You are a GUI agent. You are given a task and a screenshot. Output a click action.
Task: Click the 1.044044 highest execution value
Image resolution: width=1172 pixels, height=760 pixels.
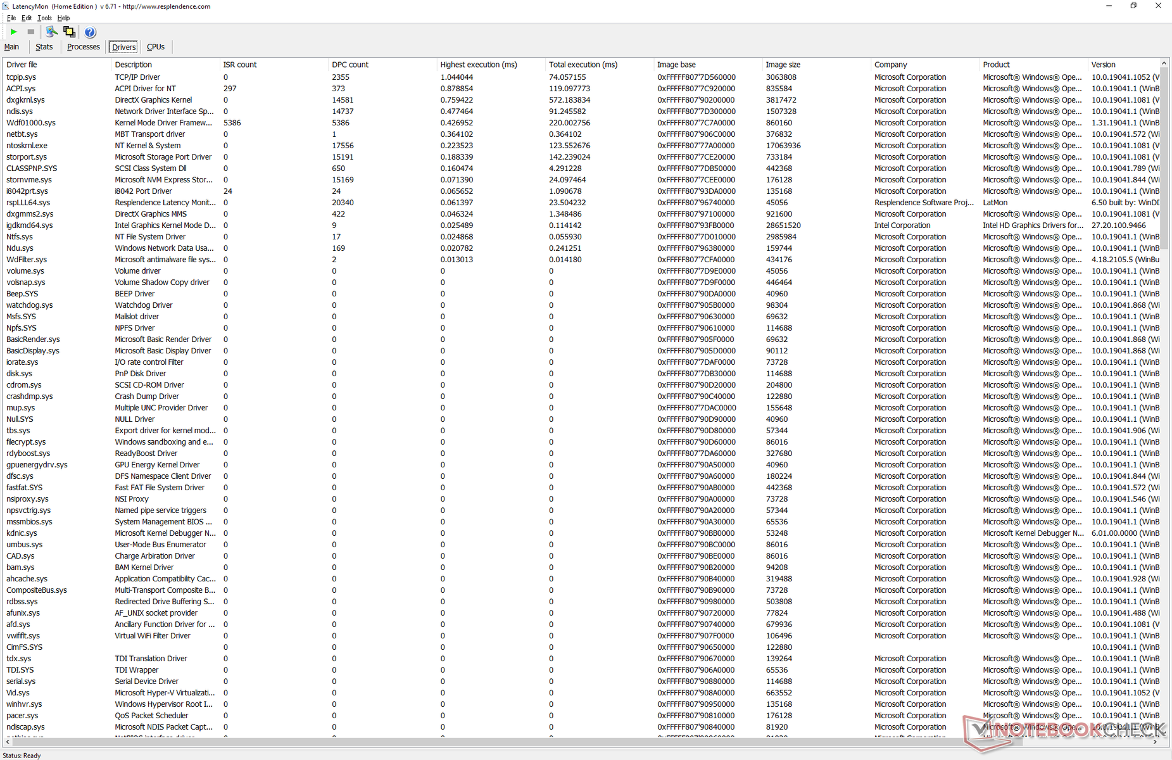point(457,77)
